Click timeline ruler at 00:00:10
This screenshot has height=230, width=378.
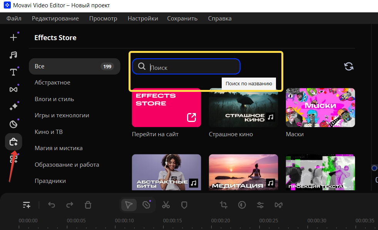tap(124, 221)
